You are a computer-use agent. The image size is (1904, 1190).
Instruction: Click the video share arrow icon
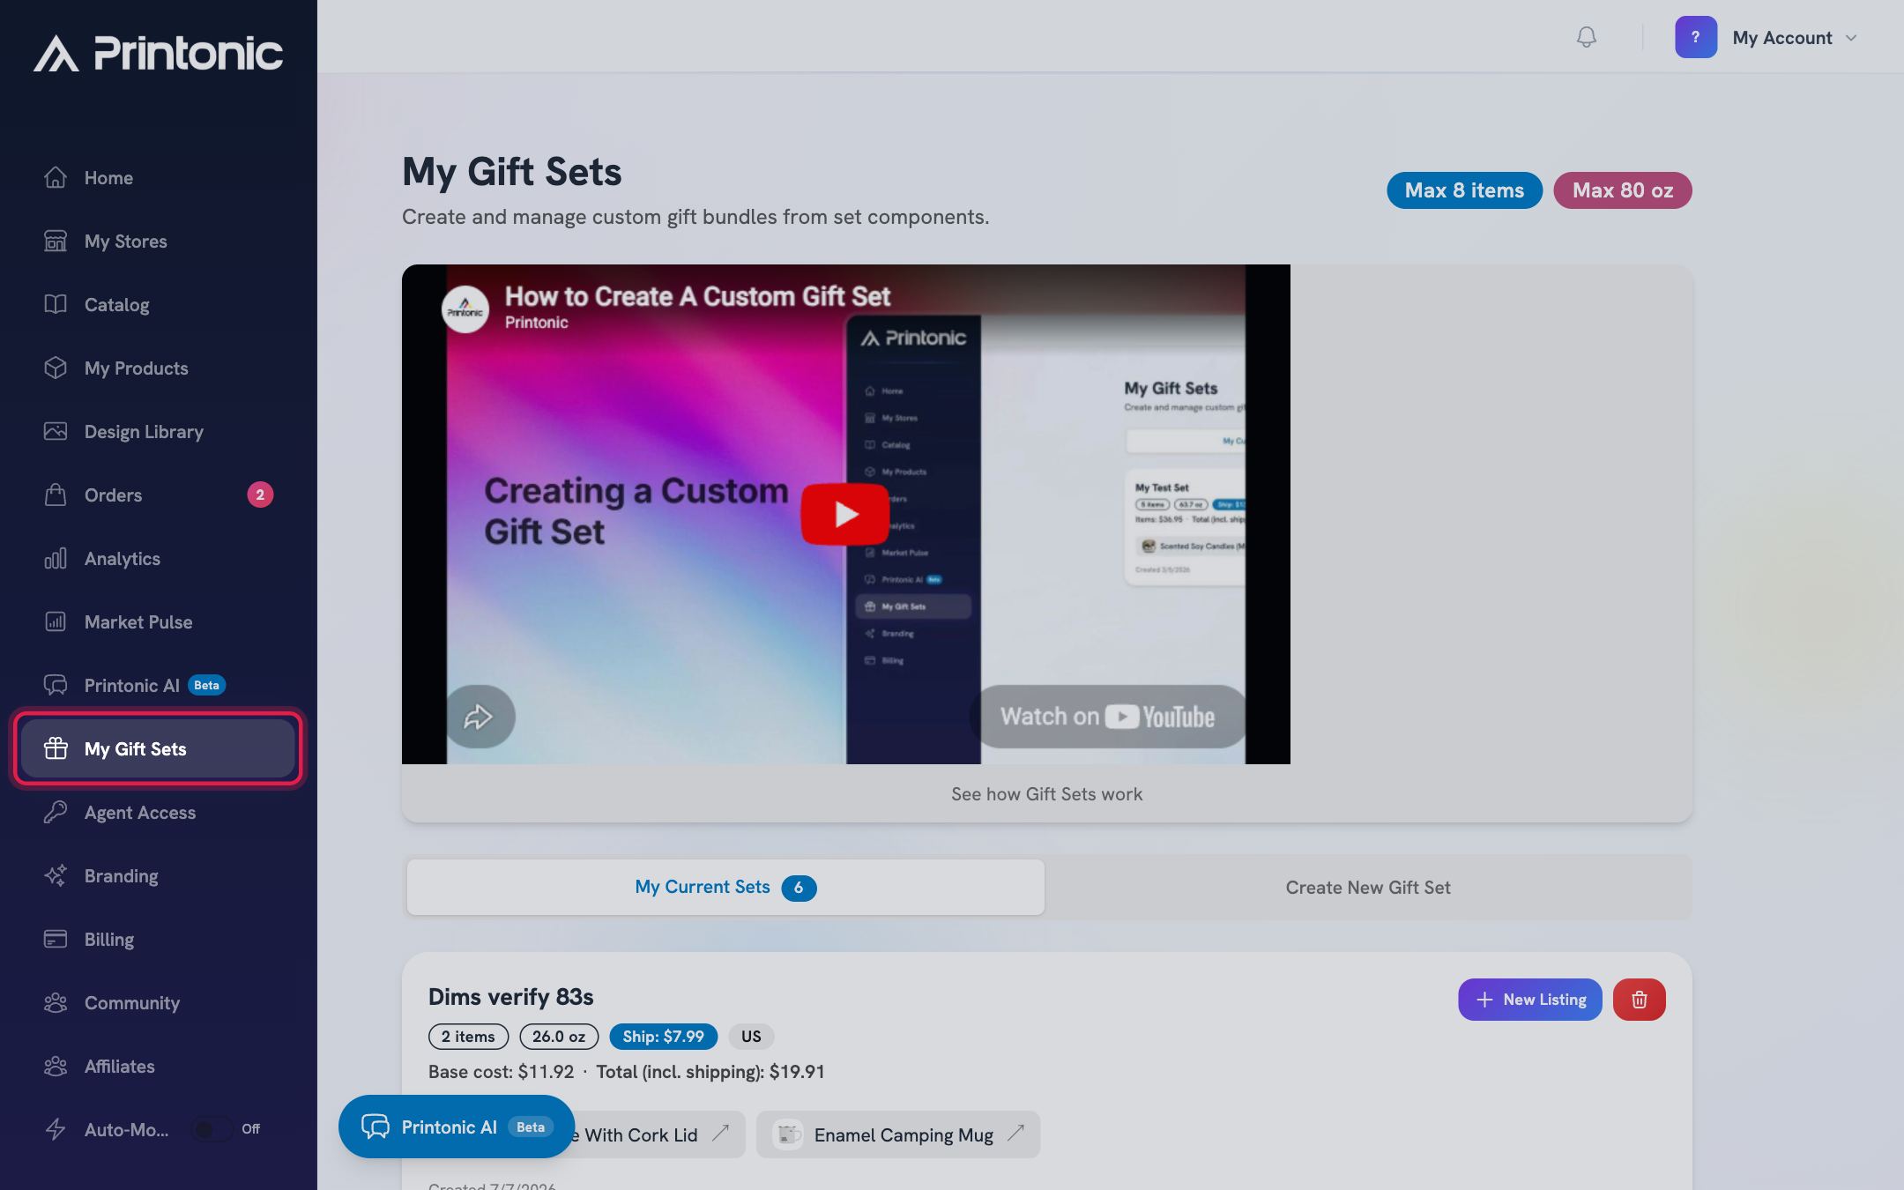[479, 717]
